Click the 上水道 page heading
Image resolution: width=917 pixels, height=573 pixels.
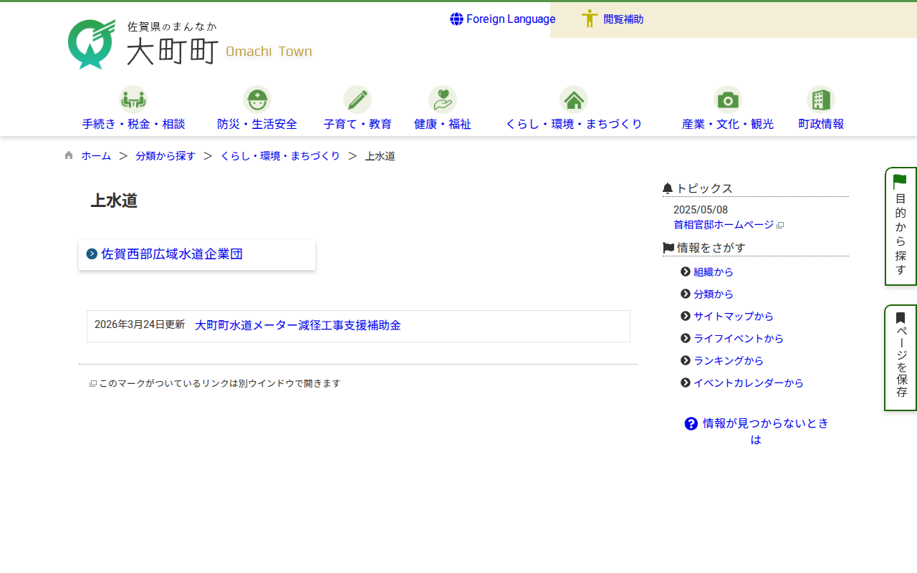pos(114,201)
